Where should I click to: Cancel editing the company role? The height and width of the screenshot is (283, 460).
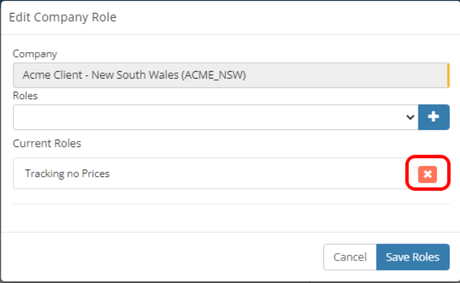[350, 257]
